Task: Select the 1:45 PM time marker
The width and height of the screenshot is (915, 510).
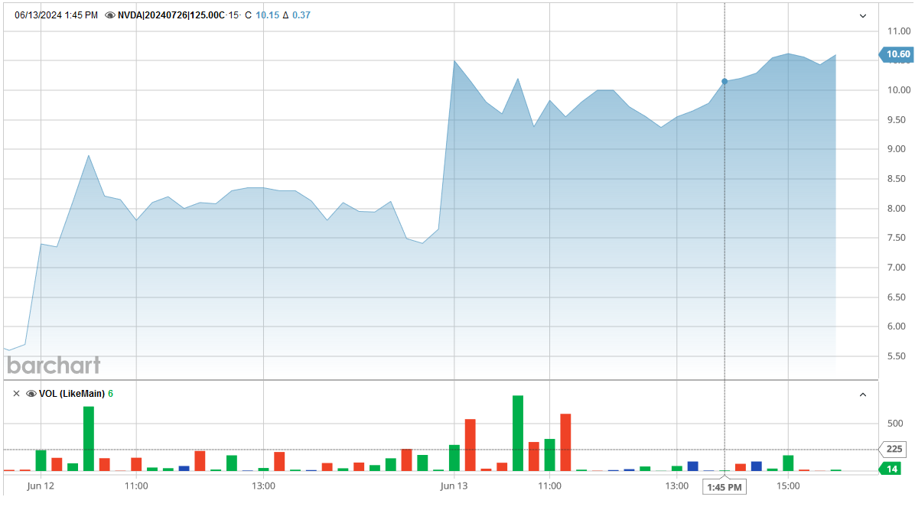Action: (x=724, y=486)
